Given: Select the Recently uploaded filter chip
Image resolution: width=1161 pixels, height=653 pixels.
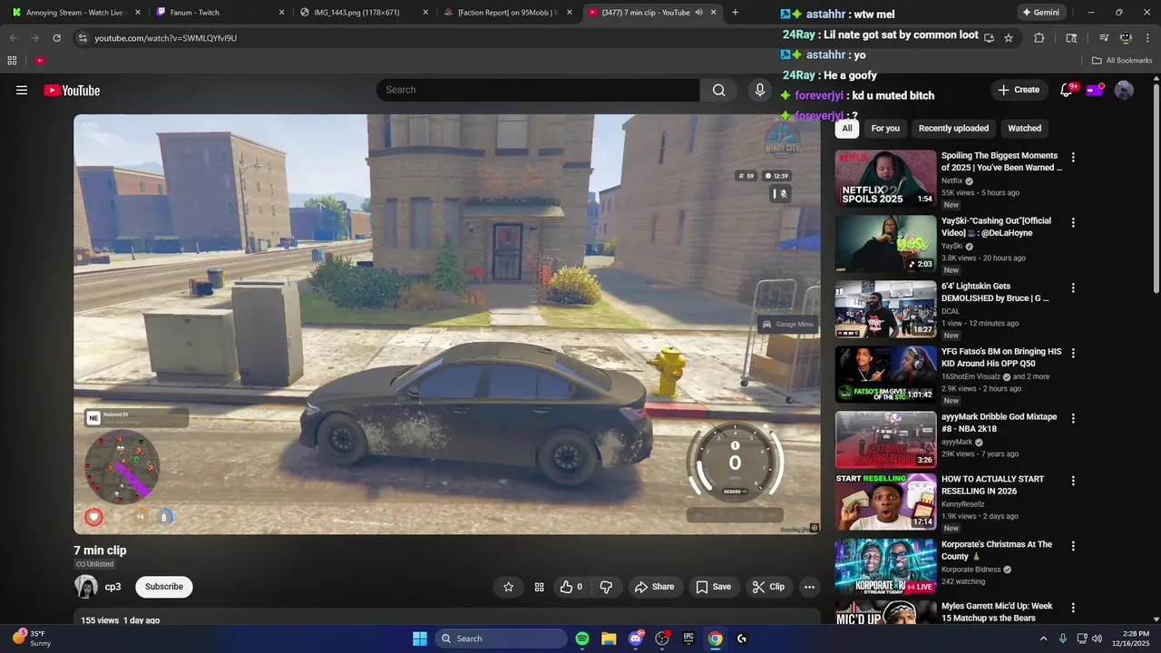Looking at the screenshot, I should click(953, 128).
